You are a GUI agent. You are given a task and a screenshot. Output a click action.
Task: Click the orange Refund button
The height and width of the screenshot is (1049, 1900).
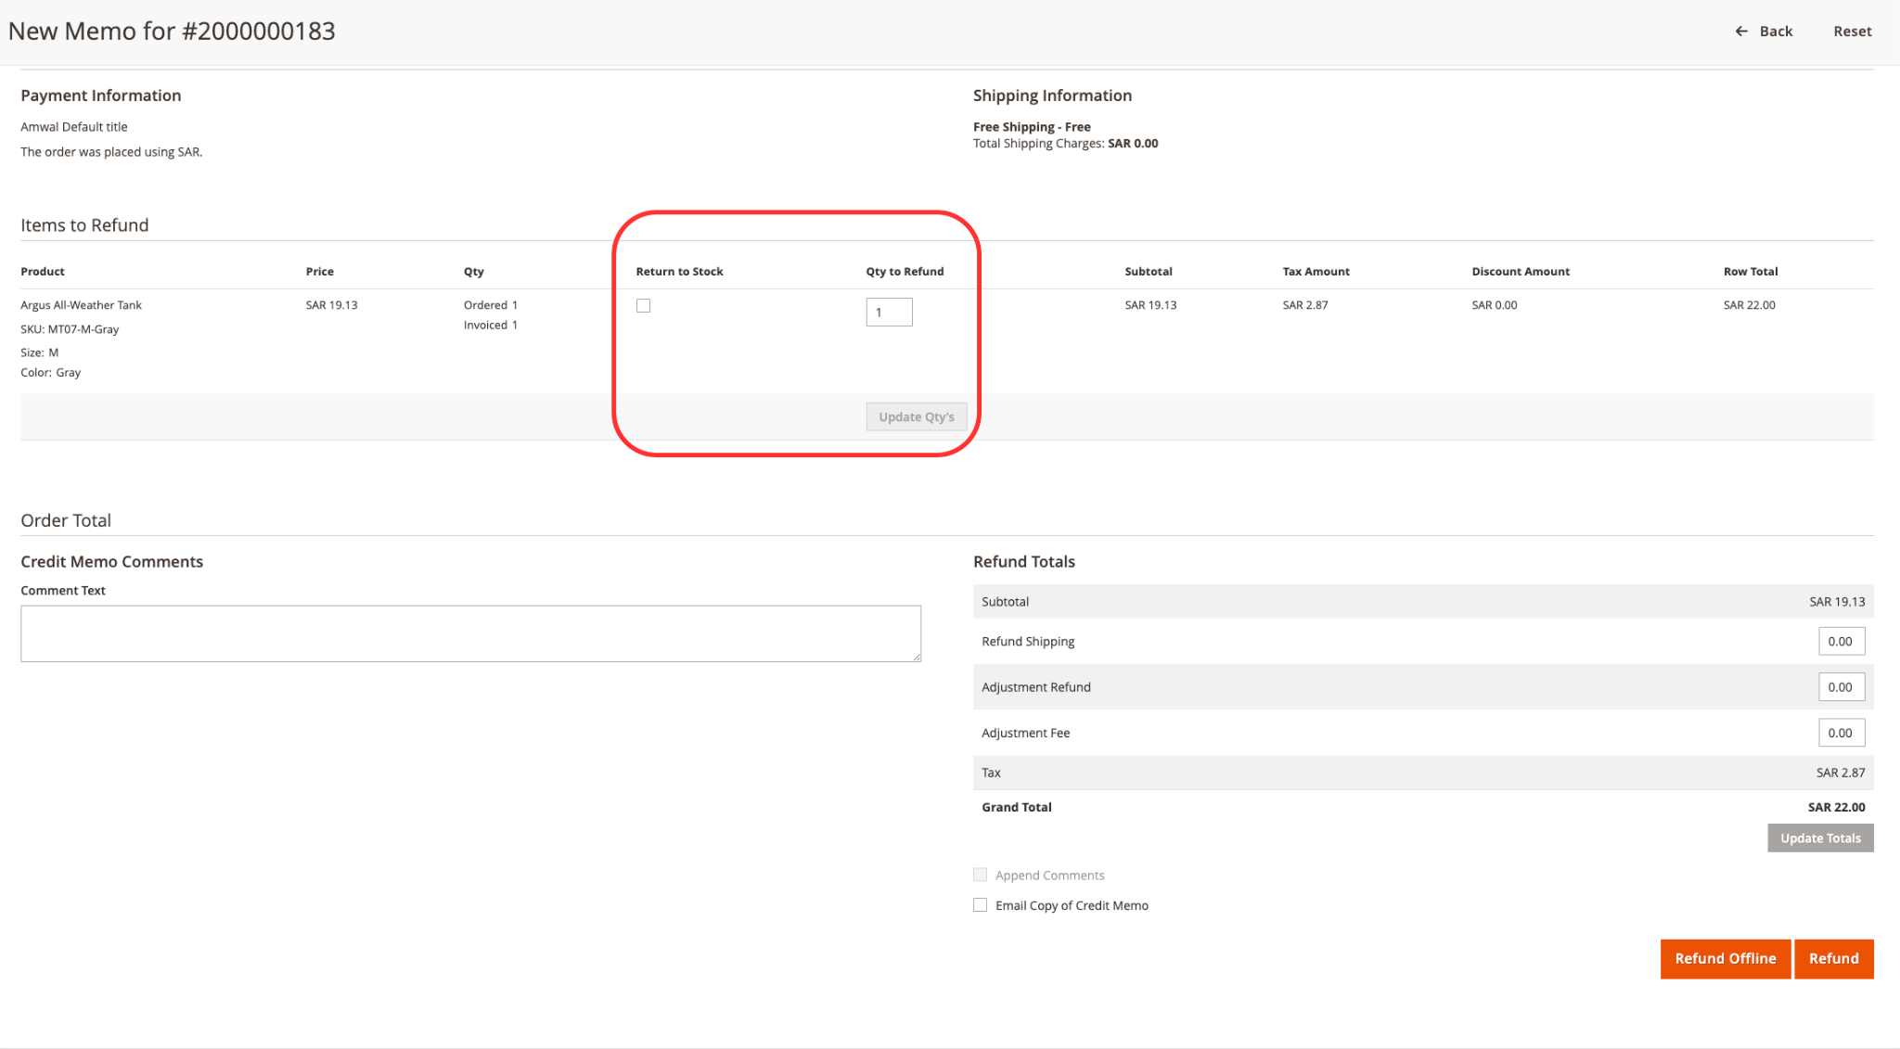(x=1833, y=959)
